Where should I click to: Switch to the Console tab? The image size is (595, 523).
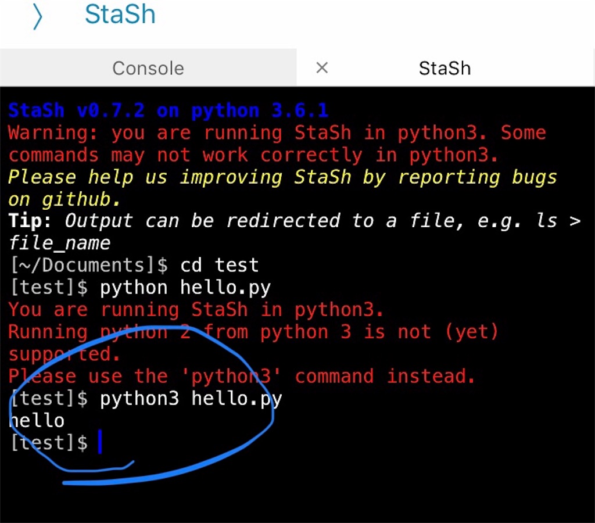148,68
